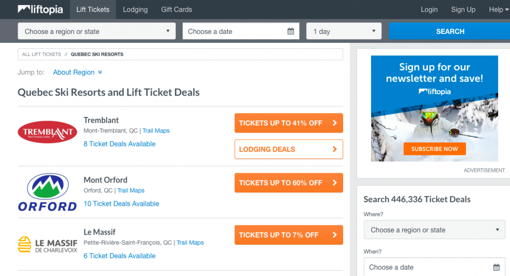Open Mont Orford Trail Maps link
510x276 pixels.
(130, 190)
